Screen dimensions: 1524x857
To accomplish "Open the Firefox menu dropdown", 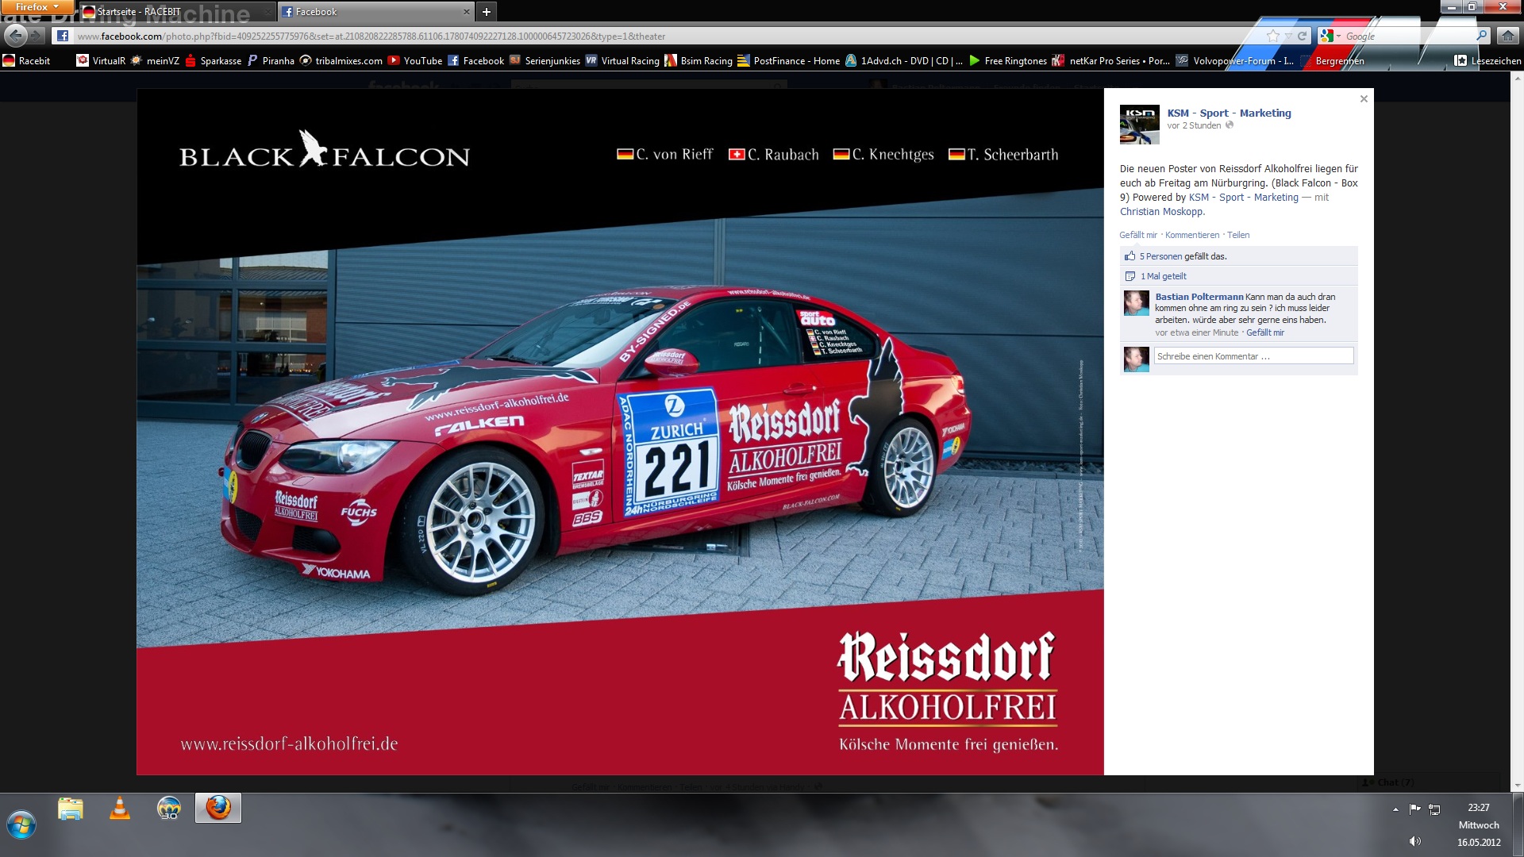I will pos(37,7).
